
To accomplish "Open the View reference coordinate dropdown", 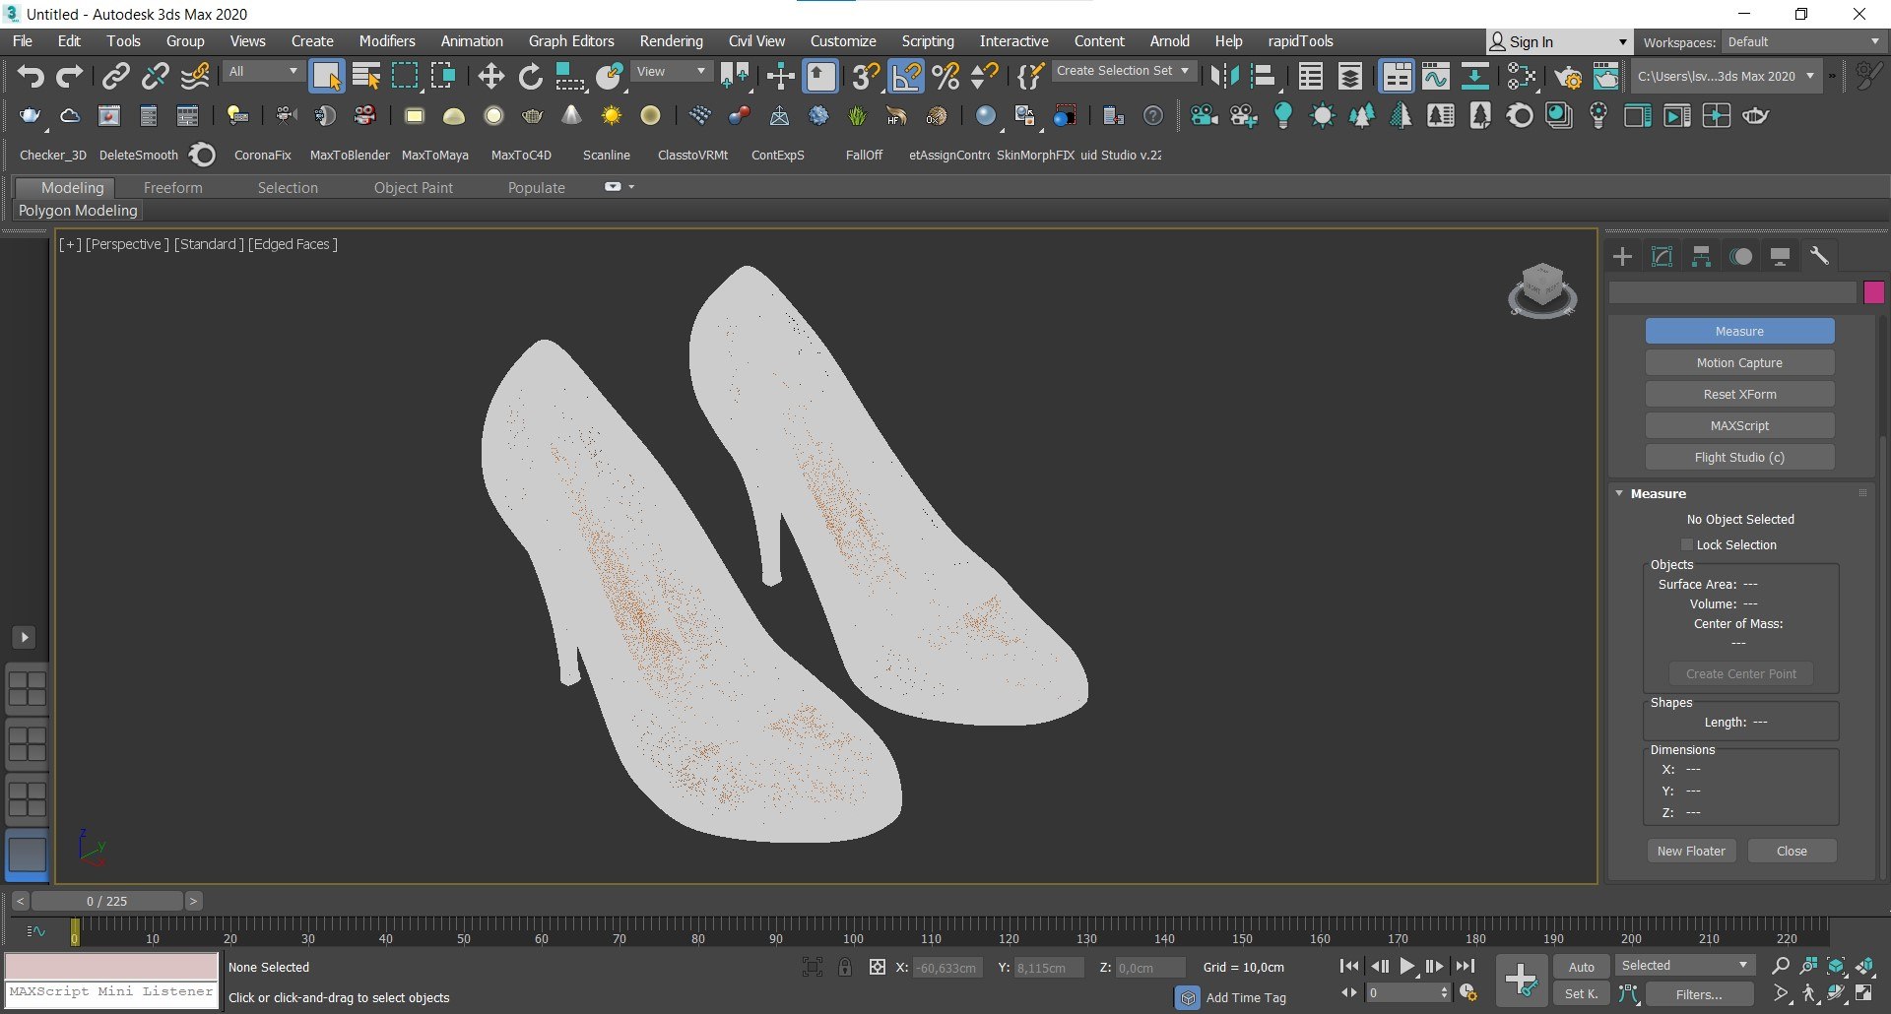I will point(671,72).
